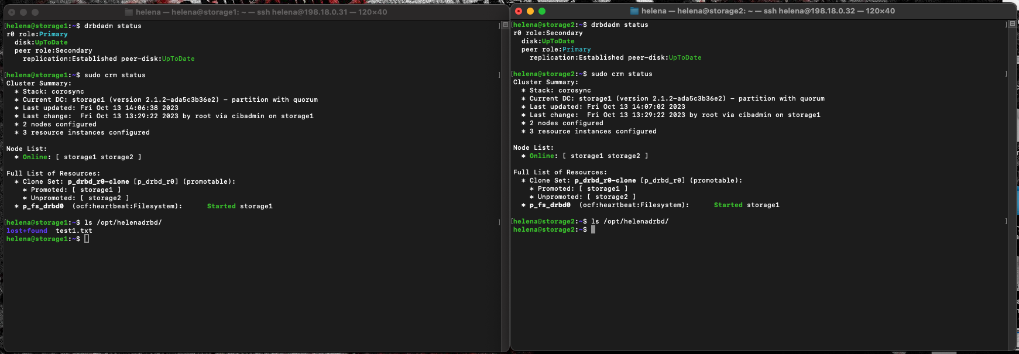Click the Online label in storage2 node list
The image size is (1019, 354).
[542, 156]
